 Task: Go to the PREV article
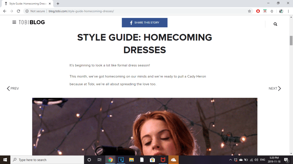pos(13,88)
